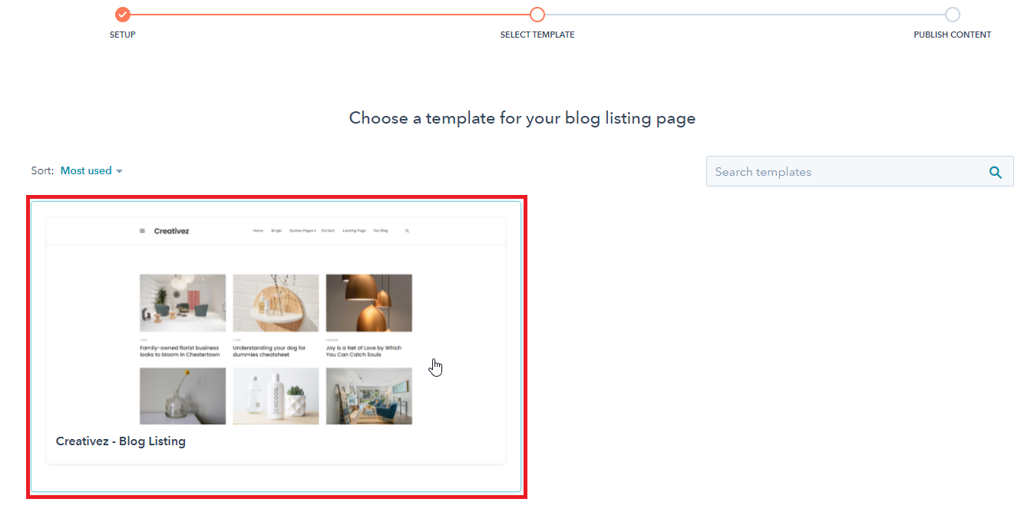Click the copper pendant lamps image
Image resolution: width=1031 pixels, height=522 pixels.
(369, 303)
